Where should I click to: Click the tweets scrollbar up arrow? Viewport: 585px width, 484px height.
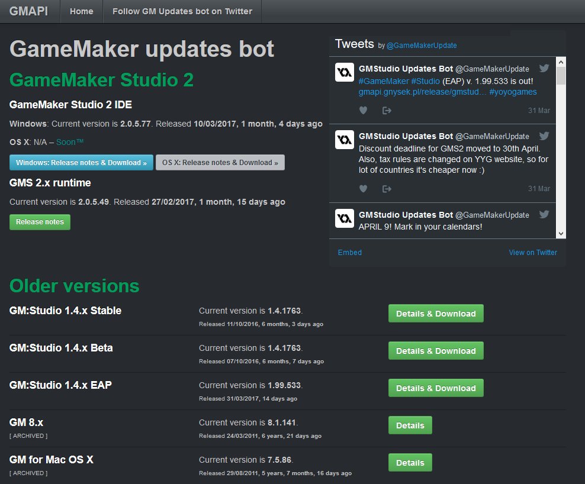pos(561,62)
